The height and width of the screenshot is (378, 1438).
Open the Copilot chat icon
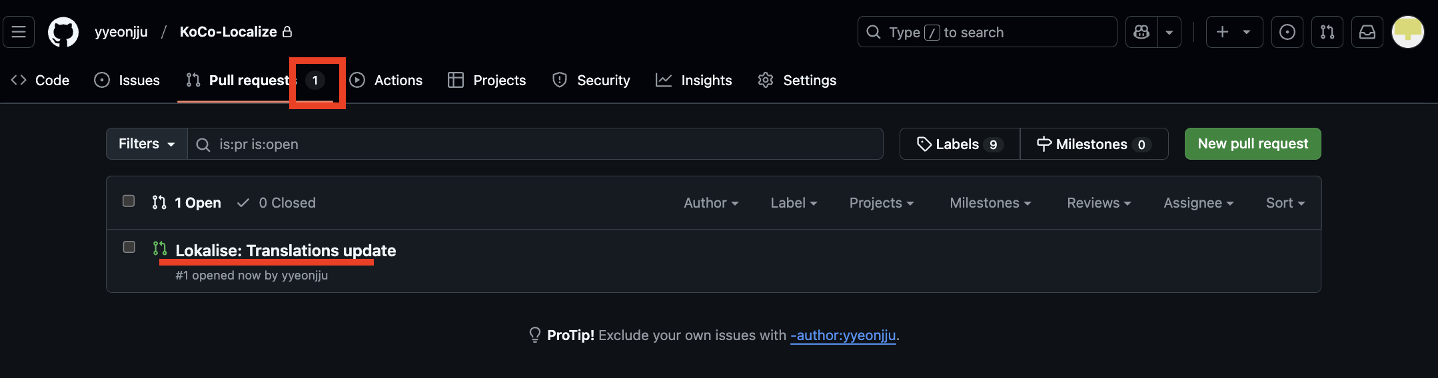(x=1141, y=32)
